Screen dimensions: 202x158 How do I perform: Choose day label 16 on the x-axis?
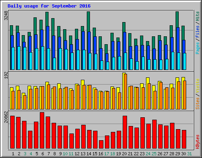click(101, 154)
